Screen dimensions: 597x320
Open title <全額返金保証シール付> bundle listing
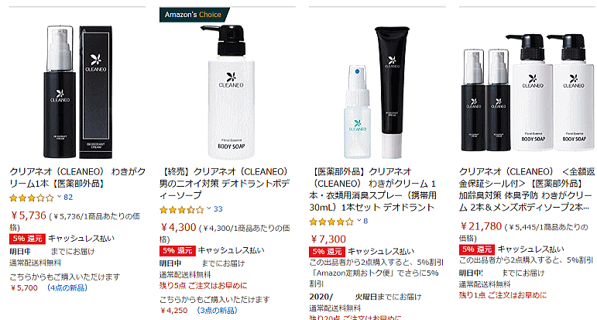527,189
